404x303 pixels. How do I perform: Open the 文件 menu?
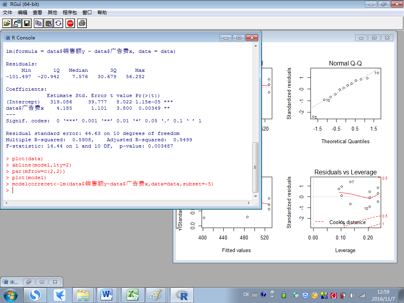(7, 12)
